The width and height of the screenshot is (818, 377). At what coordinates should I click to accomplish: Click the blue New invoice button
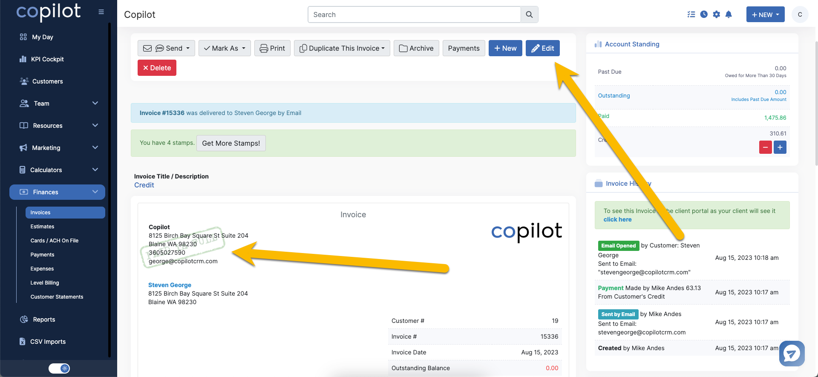505,48
